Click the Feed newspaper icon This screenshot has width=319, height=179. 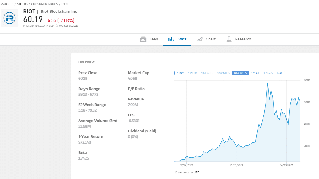pyautogui.click(x=143, y=39)
